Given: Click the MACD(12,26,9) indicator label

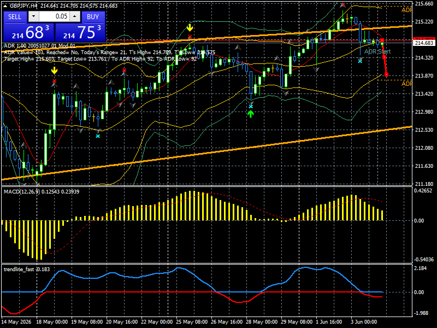Looking at the screenshot, I should tap(42, 192).
